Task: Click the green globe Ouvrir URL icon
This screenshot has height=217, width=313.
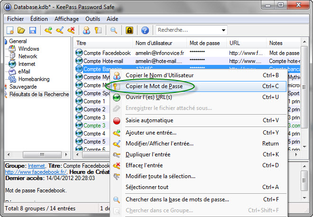Action: pos(117,98)
